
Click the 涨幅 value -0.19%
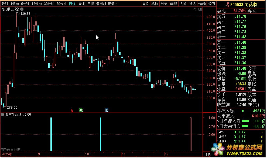[x=241, y=79]
